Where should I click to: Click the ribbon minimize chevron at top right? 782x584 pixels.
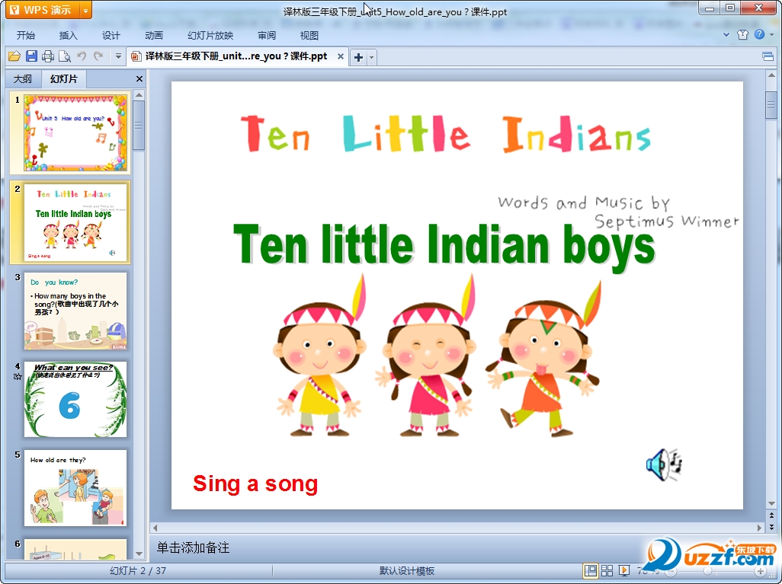point(726,35)
